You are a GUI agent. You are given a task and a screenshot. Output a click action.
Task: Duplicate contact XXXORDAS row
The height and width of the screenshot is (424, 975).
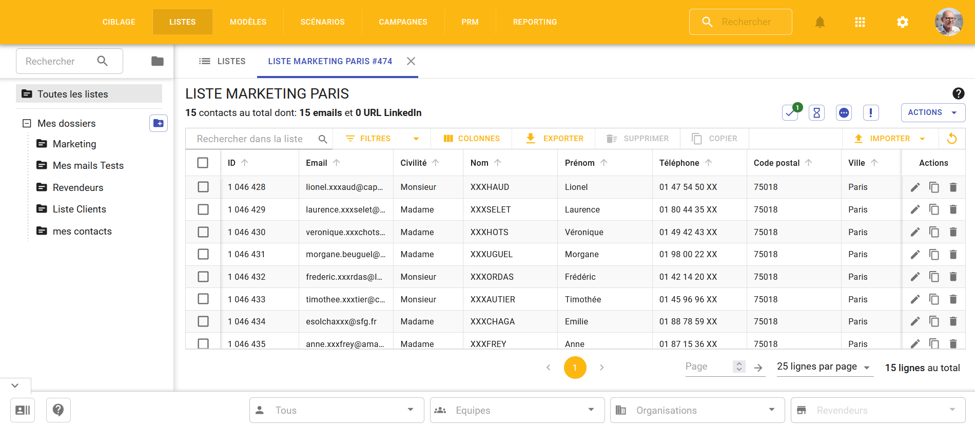click(934, 277)
